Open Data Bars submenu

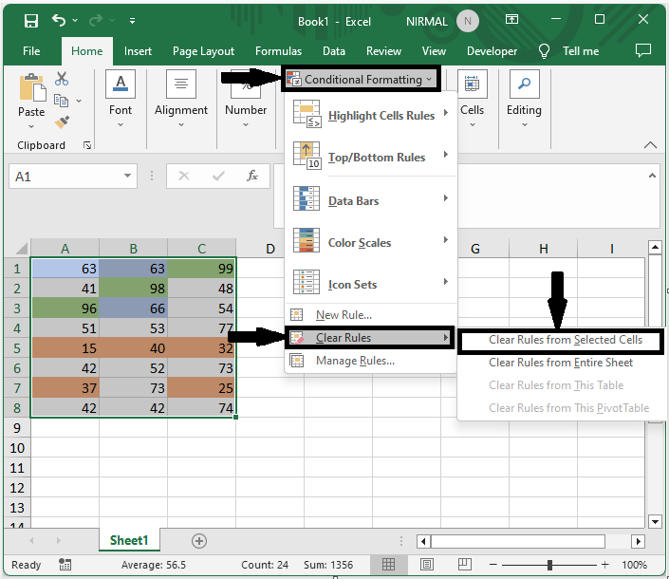(370, 200)
